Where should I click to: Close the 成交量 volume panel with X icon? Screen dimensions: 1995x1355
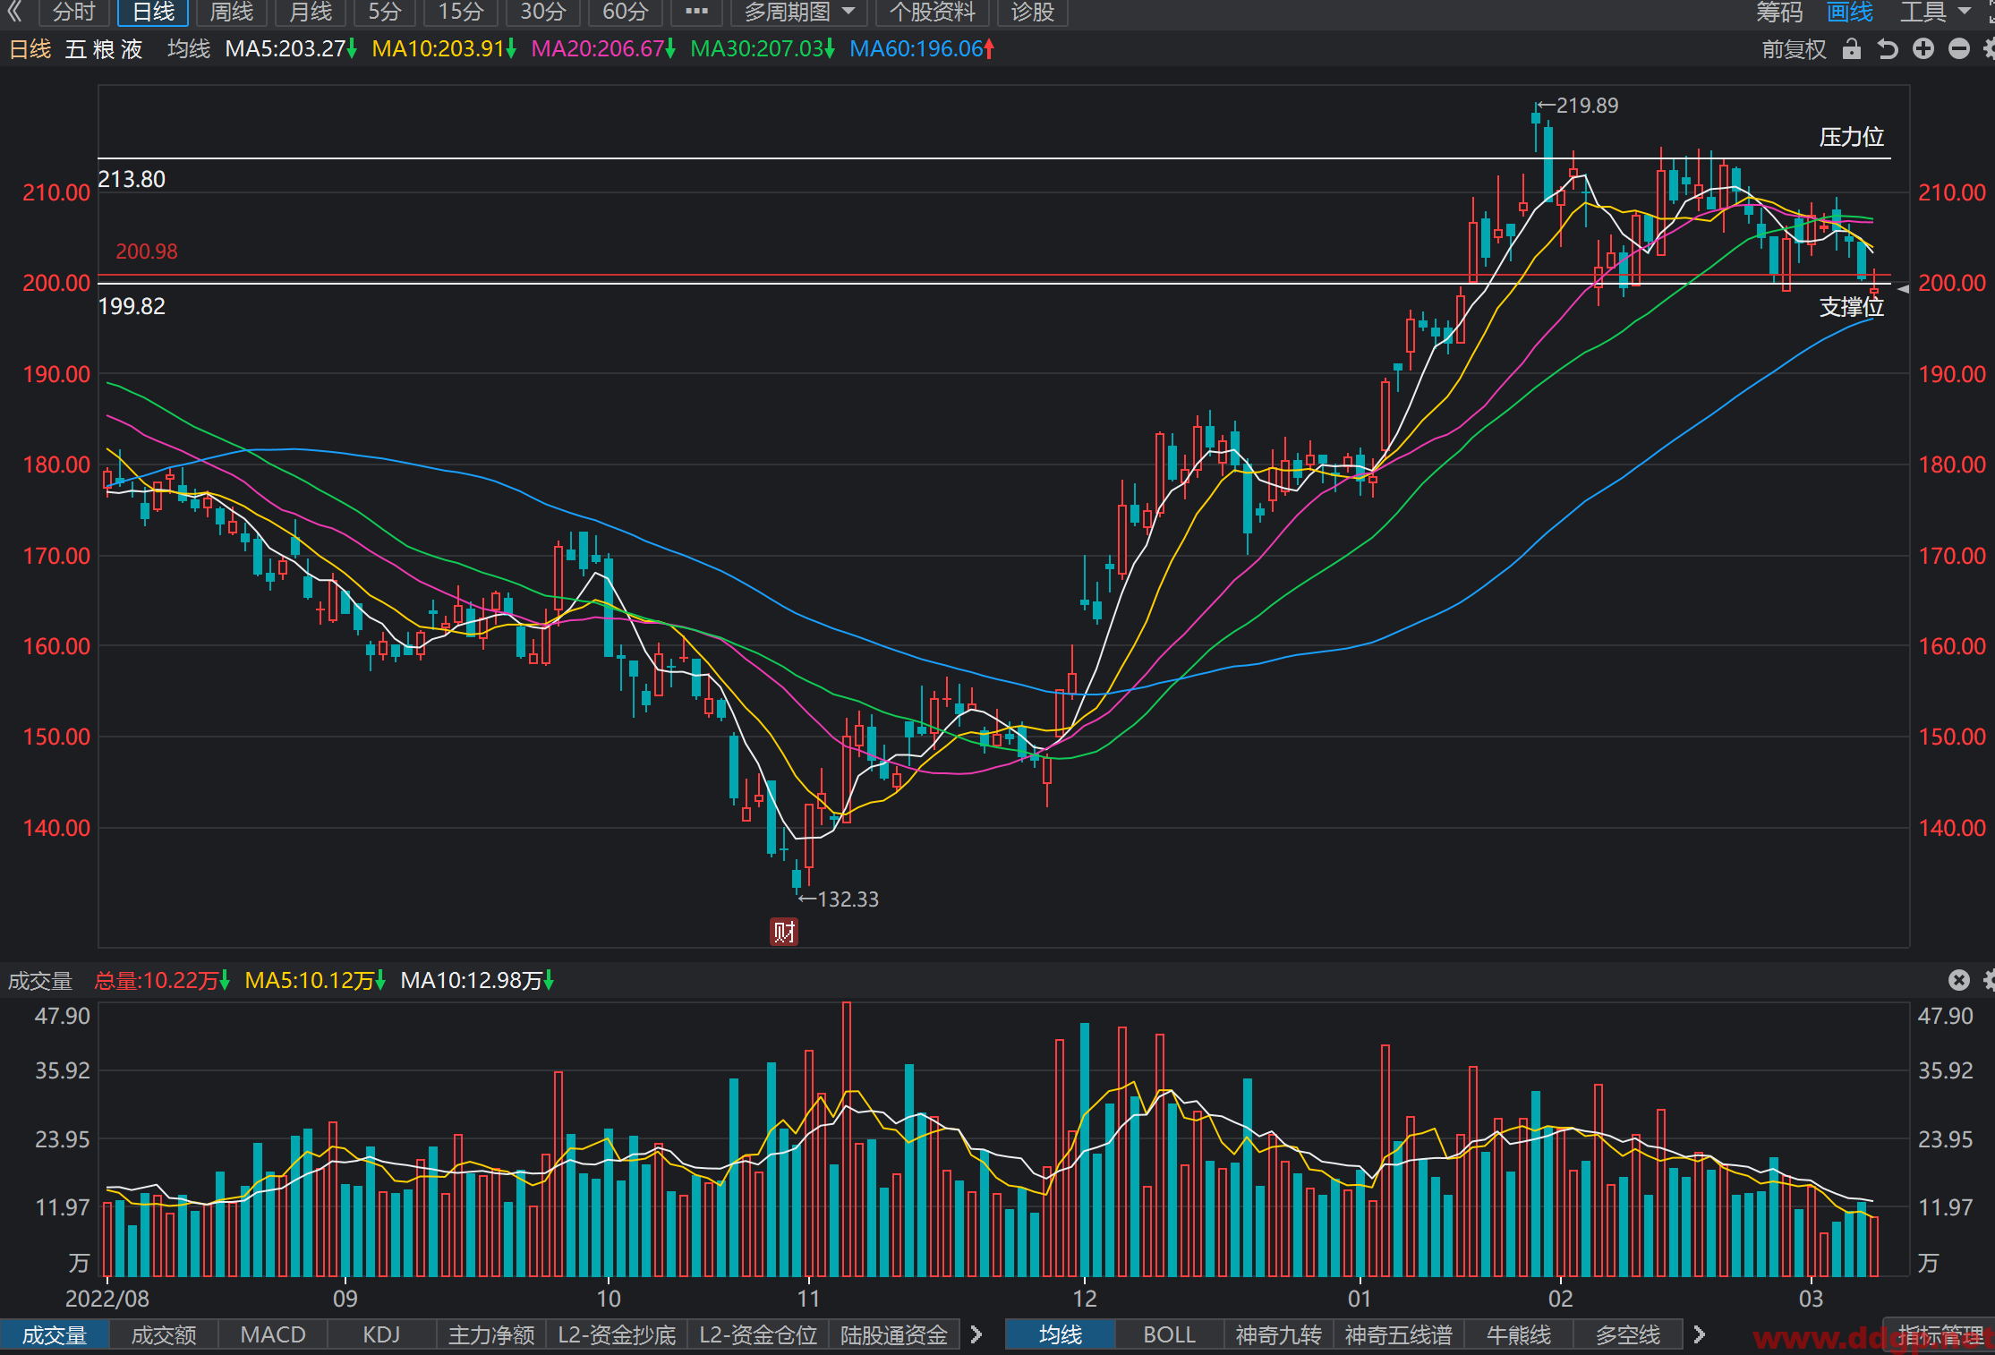pos(1959,980)
